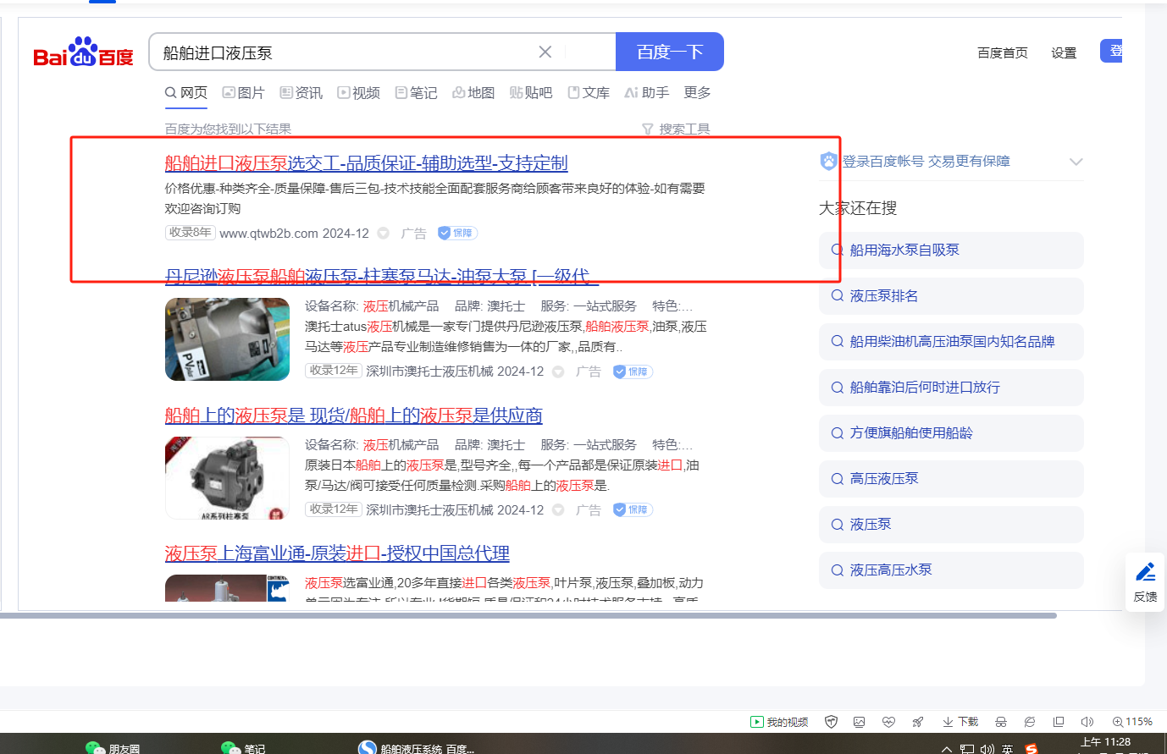
Task: Open WeChat 朋友圈 taskbar window
Action: (x=113, y=748)
